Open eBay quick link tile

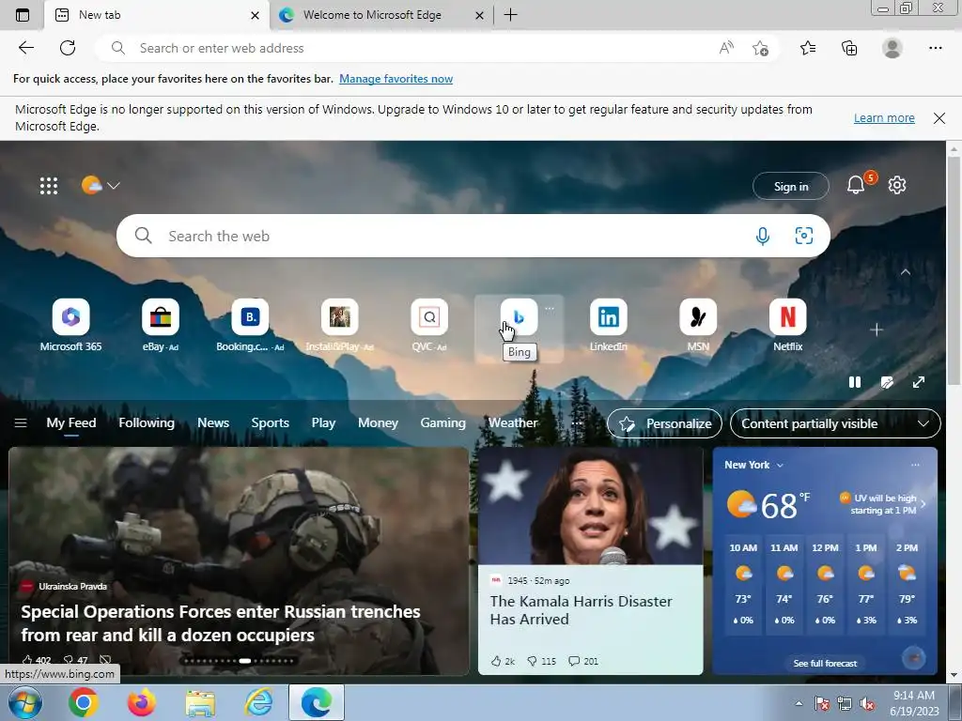point(160,326)
